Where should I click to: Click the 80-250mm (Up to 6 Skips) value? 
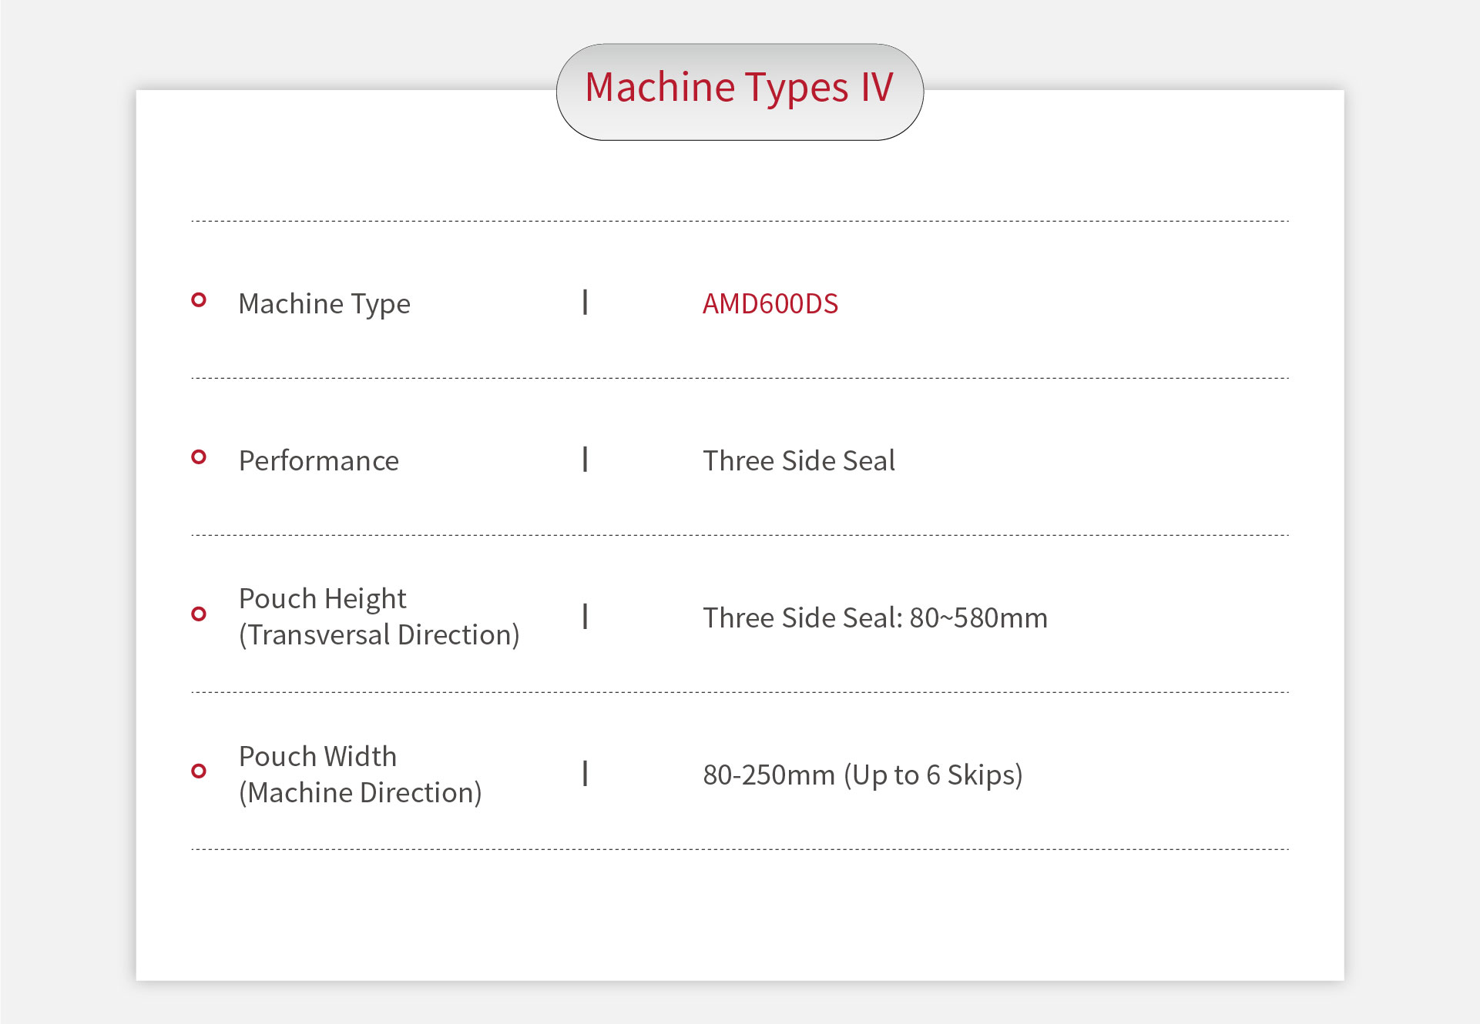(x=863, y=775)
